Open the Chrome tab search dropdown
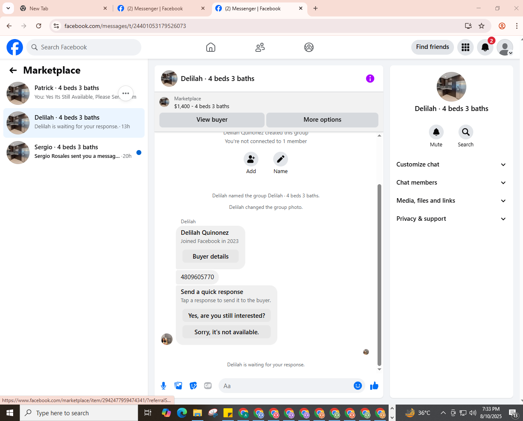Screen dimensions: 523x421 tap(8, 8)
